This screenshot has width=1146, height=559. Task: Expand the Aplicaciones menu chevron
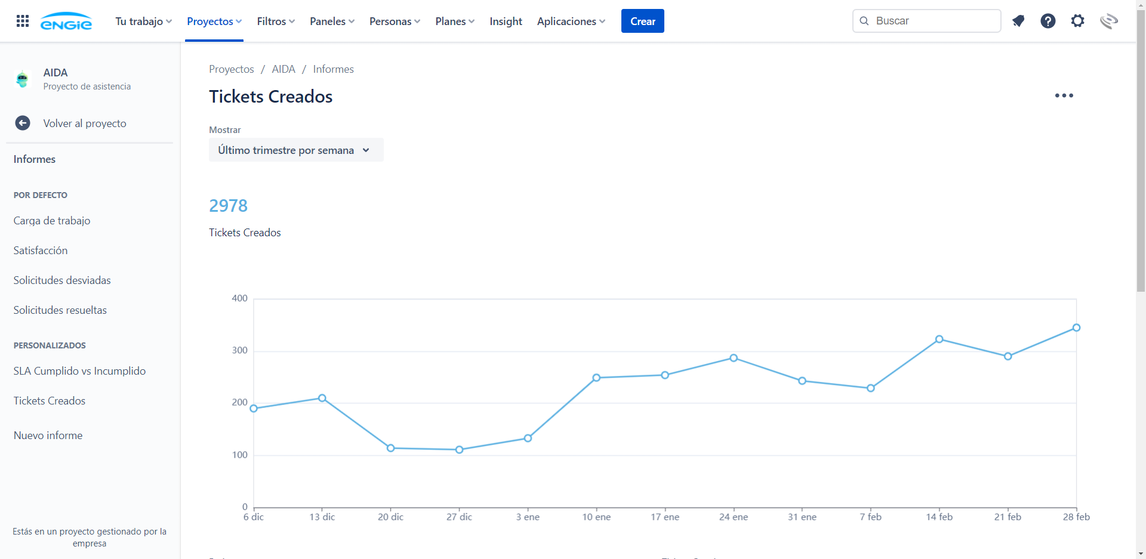[x=602, y=21]
